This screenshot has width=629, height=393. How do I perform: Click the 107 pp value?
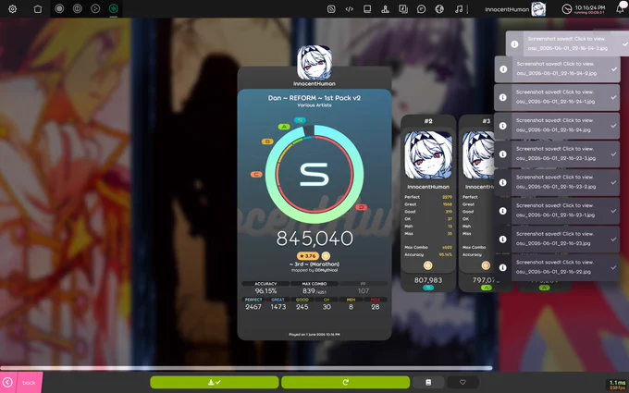coord(364,291)
